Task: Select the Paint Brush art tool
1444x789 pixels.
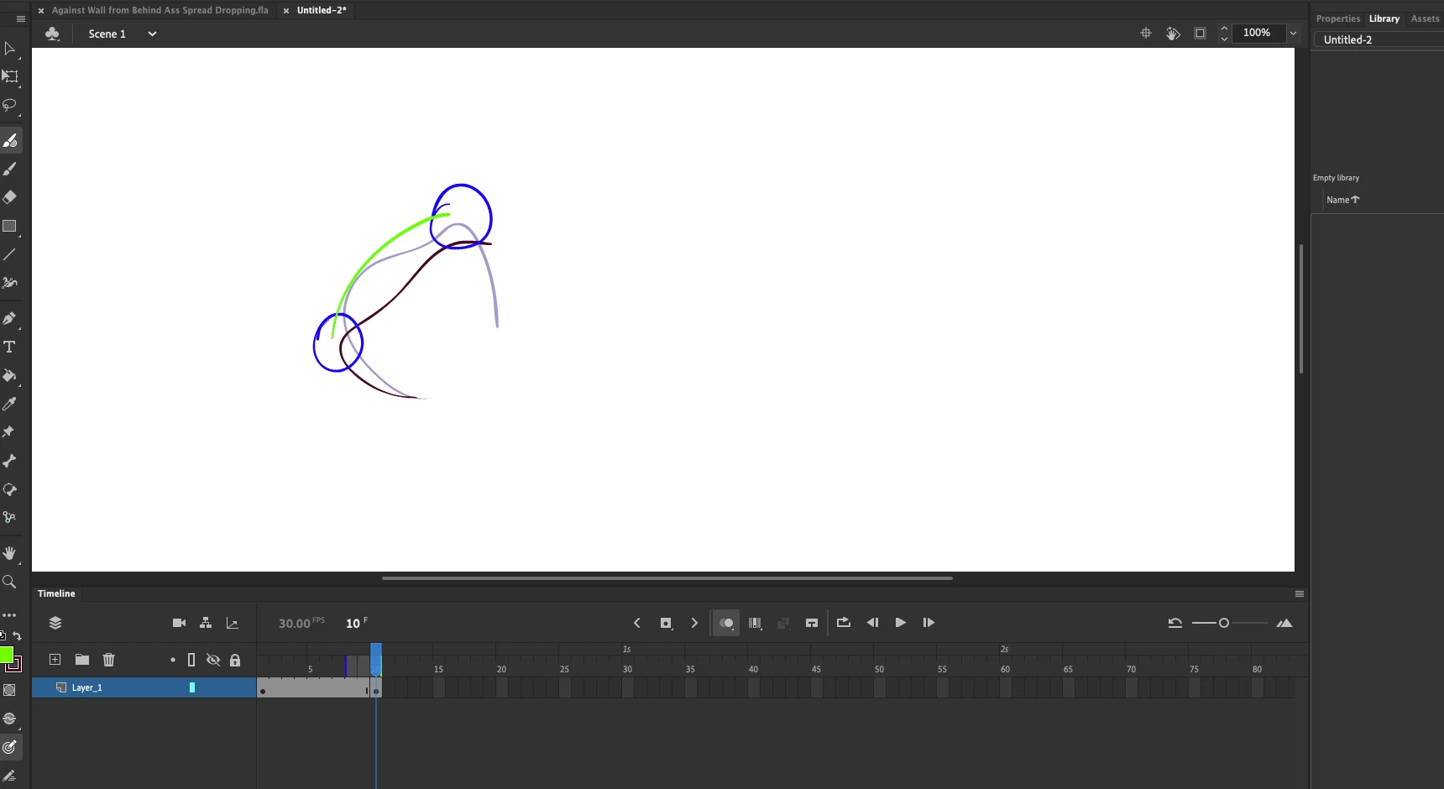Action: pyautogui.click(x=10, y=283)
